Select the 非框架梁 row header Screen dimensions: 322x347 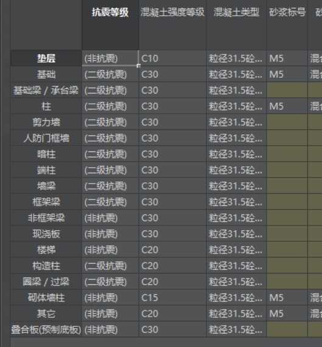pos(46,218)
